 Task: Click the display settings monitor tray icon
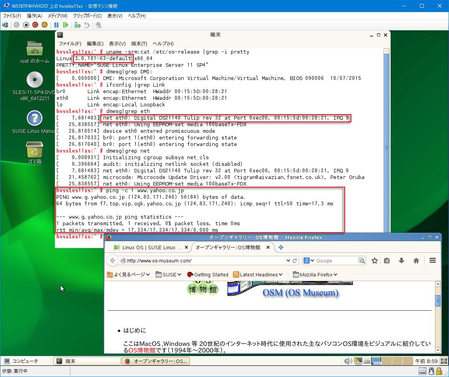click(358, 361)
